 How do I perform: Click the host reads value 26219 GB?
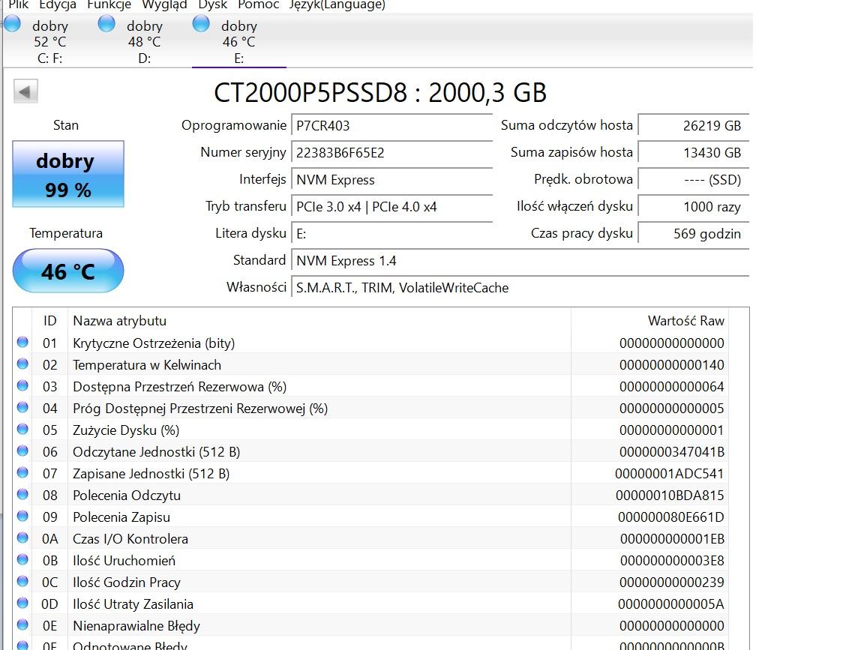pyautogui.click(x=693, y=126)
